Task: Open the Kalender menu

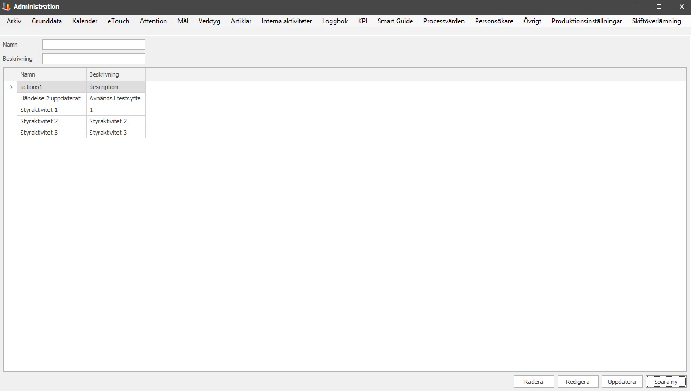Action: pyautogui.click(x=85, y=21)
